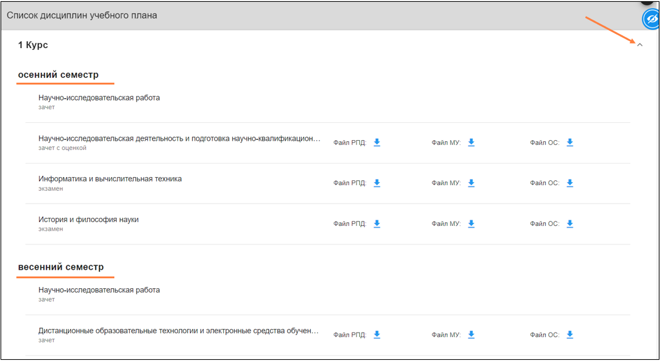Screen dimensions: 660x361
Task: Download МУ file for Научно-исследовательская деятельность row
Action: 472,143
